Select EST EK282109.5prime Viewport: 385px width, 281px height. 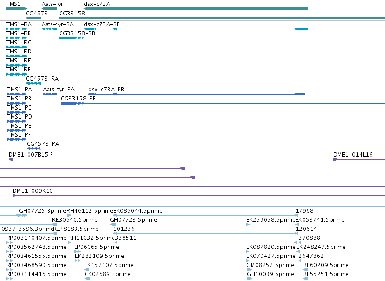pyautogui.click(x=99, y=256)
